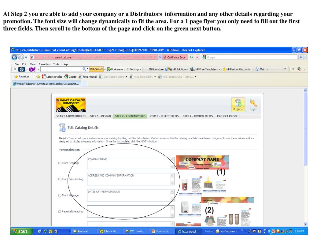This screenshot has width=313, height=235.
Task: Click the scrollbar down arrow
Action: (305, 224)
